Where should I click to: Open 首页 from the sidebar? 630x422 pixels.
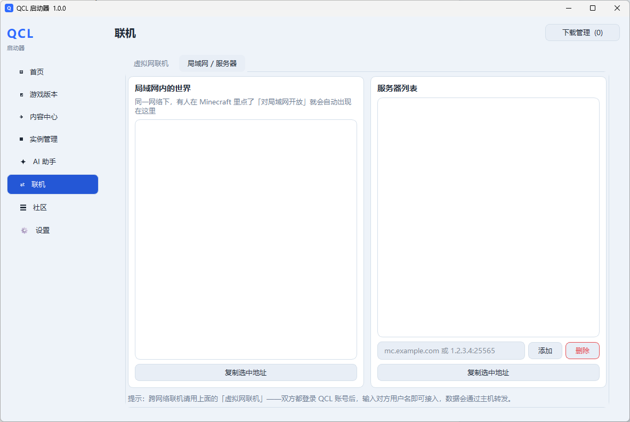(53, 72)
